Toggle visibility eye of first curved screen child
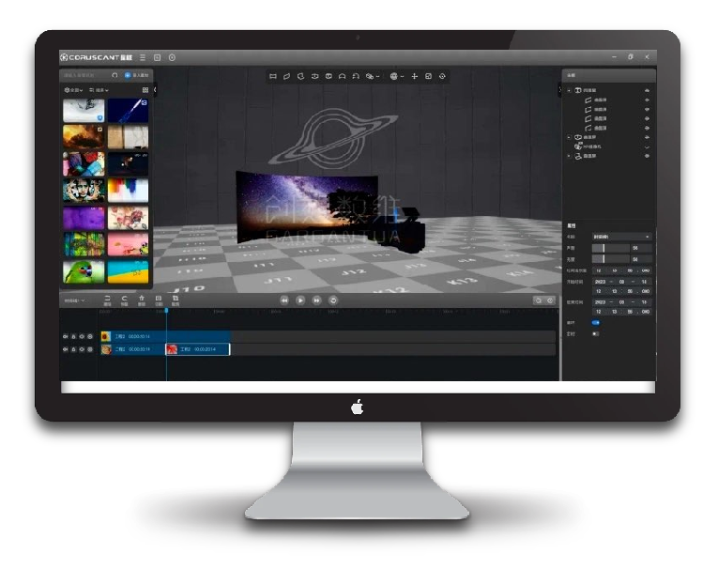The image size is (718, 569). tap(647, 100)
